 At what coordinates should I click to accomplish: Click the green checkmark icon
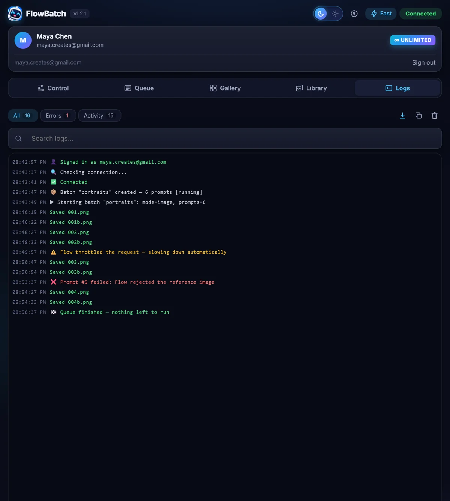click(54, 182)
